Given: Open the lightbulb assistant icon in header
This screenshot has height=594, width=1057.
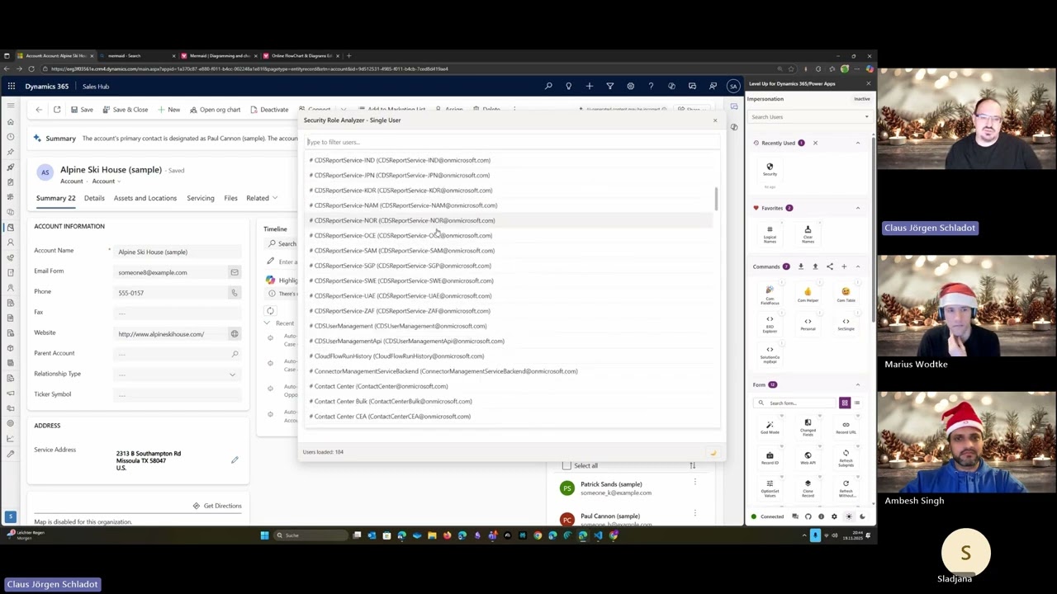Looking at the screenshot, I should 568,86.
